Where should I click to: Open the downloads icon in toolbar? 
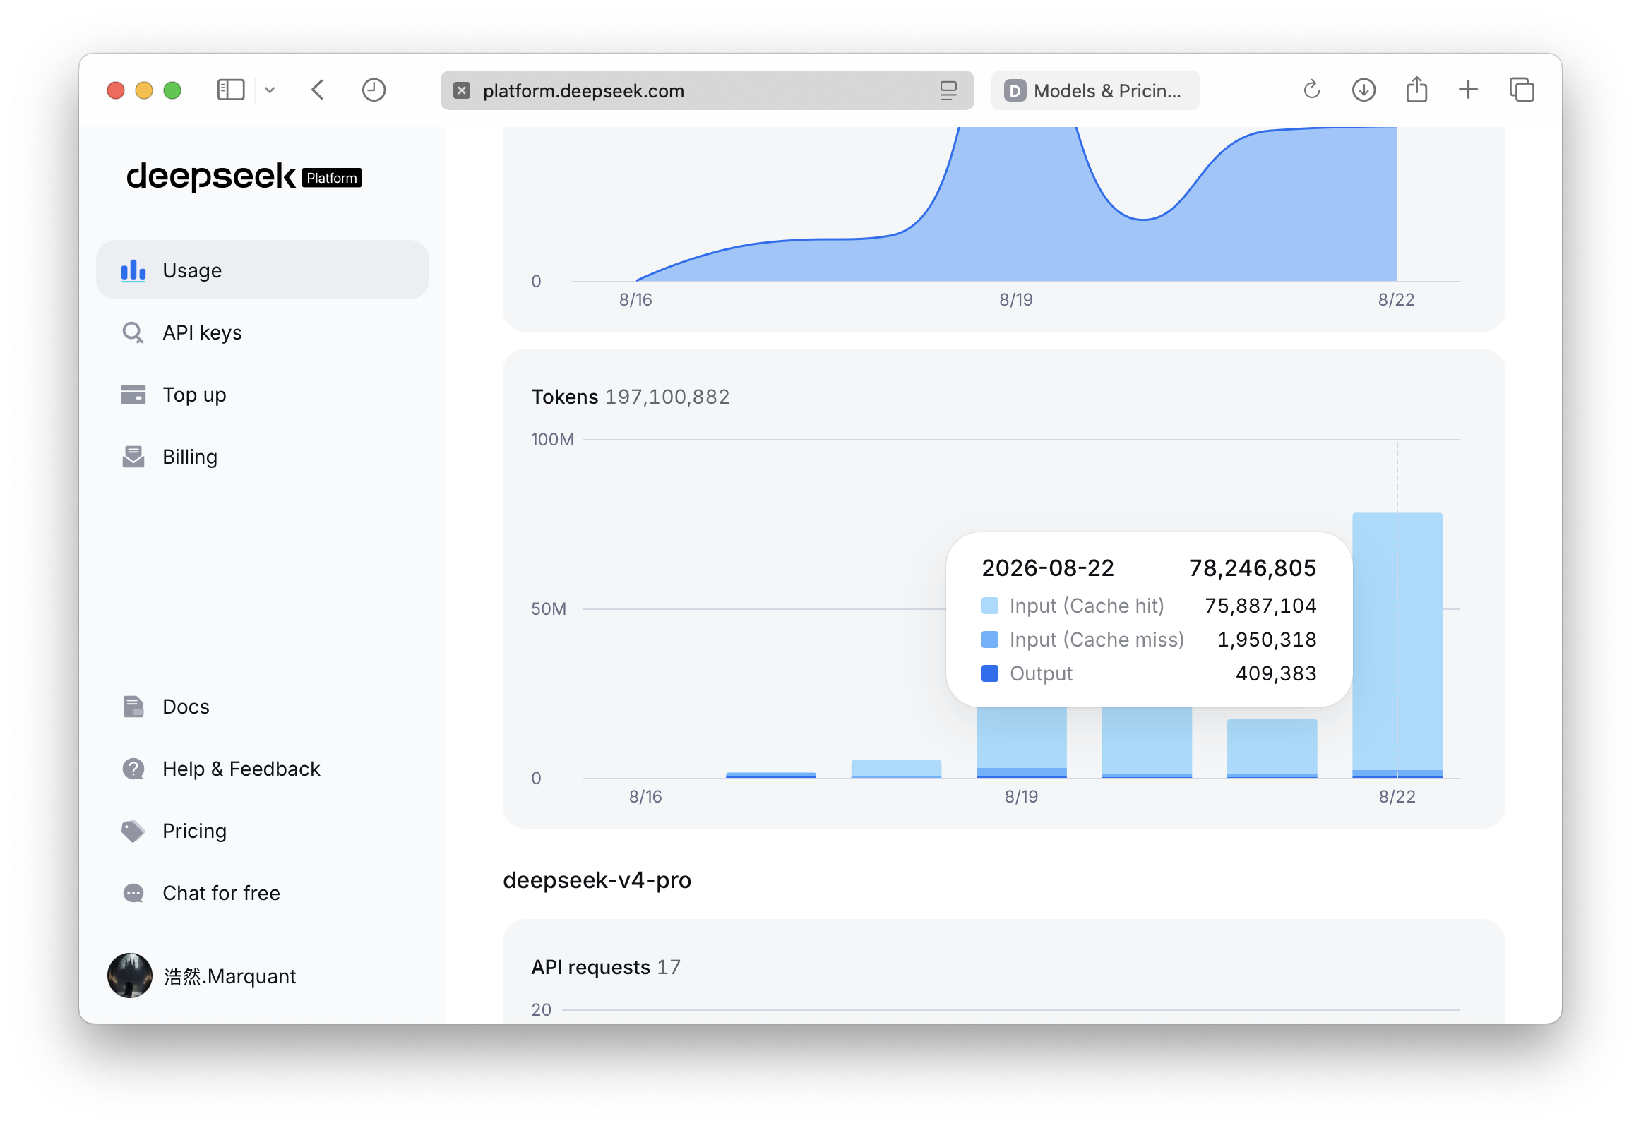pos(1363,90)
